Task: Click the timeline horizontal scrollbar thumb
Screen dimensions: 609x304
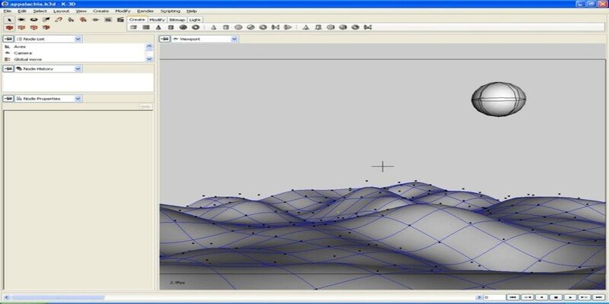Action: [58, 297]
